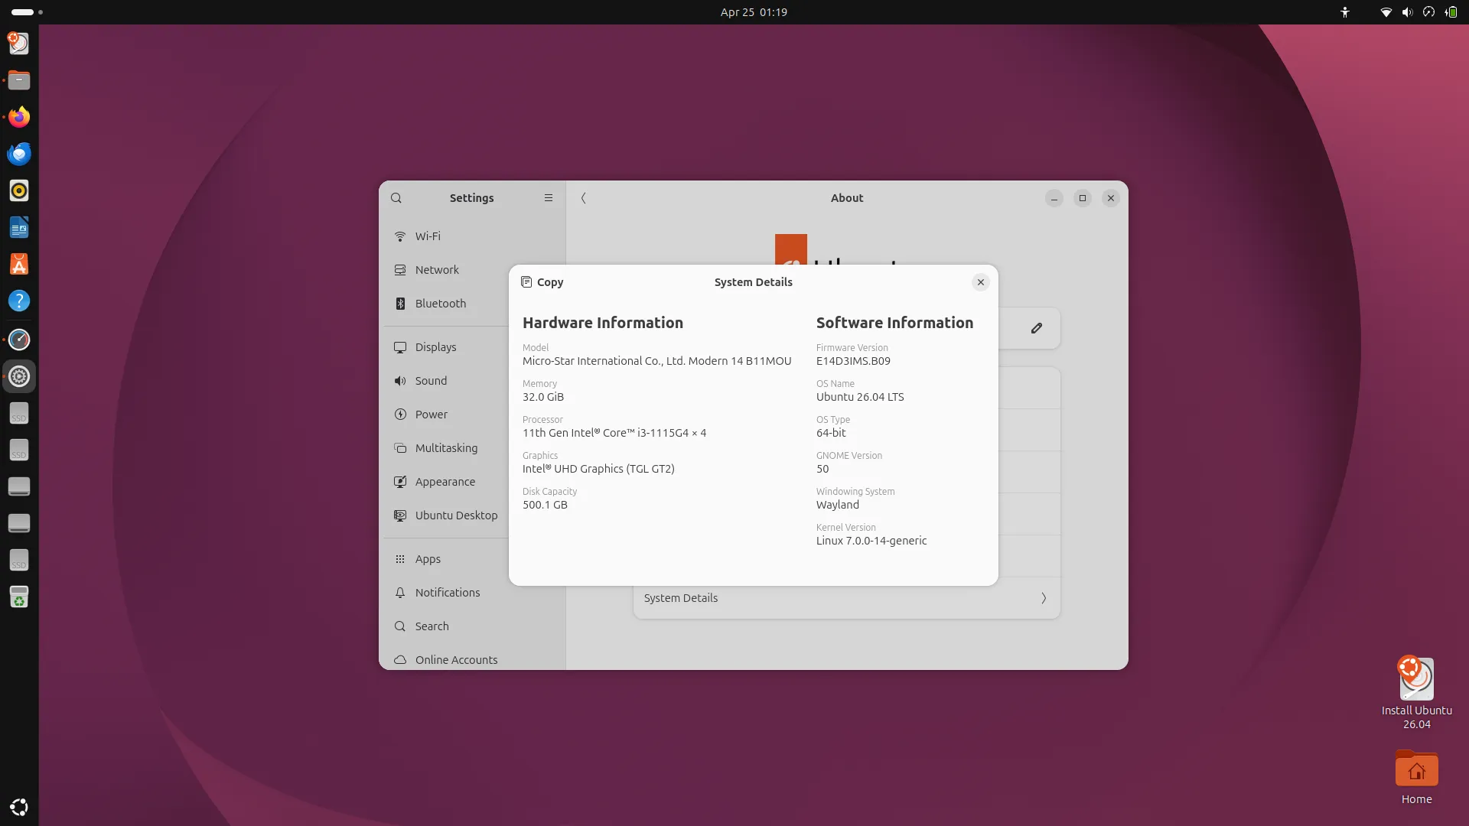Screen dimensions: 1469x826
Task: Click the search icon in Settings
Action: tap(396, 197)
